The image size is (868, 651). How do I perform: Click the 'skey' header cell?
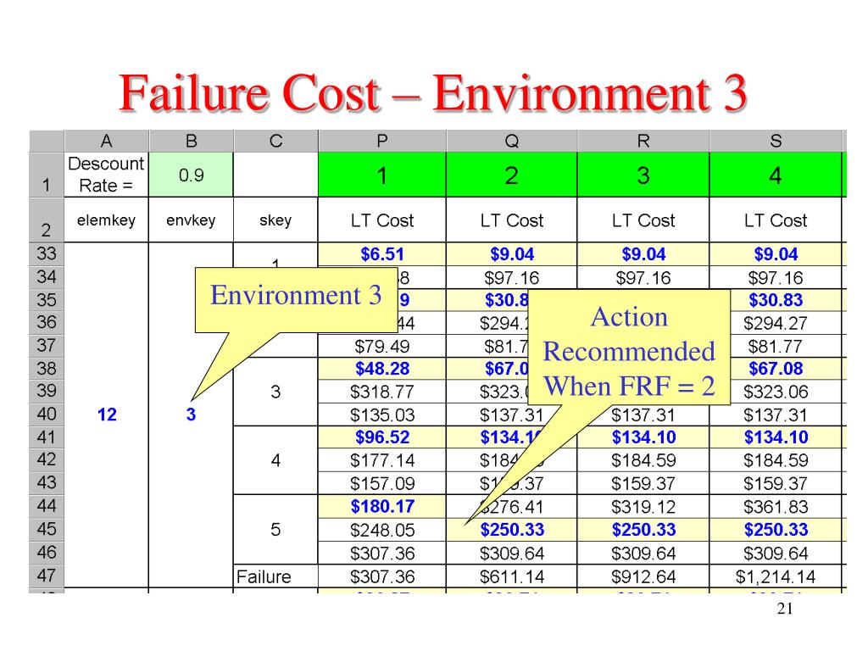275,220
